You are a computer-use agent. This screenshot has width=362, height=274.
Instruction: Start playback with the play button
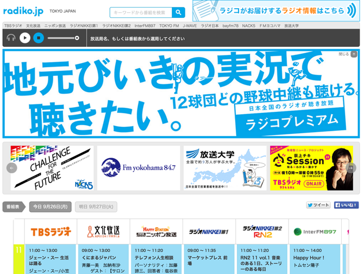25,38
